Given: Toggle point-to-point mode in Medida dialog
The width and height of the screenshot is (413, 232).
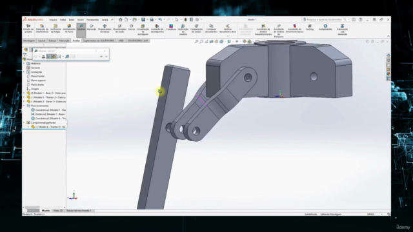Looking at the screenshot, I should (54, 57).
